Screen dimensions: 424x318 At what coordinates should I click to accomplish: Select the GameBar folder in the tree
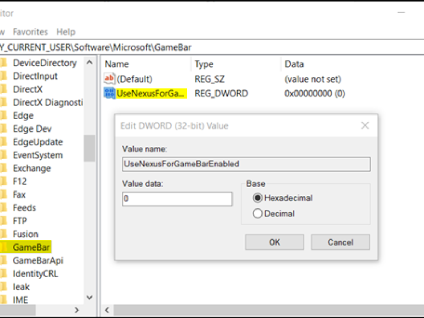pyautogui.click(x=32, y=247)
